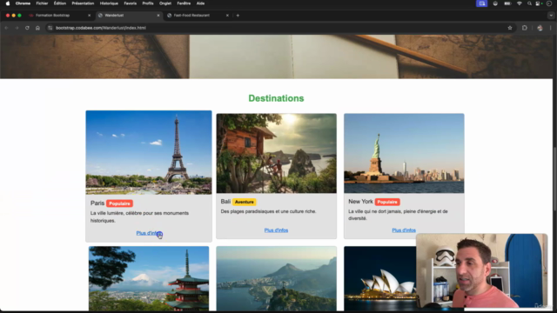
Task: Click the Rio de Janeiro aerial image
Action: 277,278
